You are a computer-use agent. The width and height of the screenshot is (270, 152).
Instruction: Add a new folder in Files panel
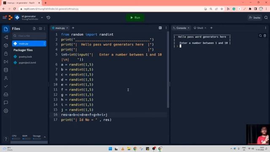coord(40,29)
